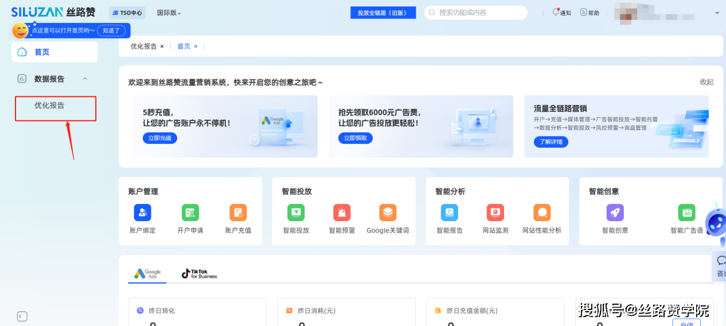Click the 网站监测 monitoring icon
This screenshot has width=726, height=326.
495,213
